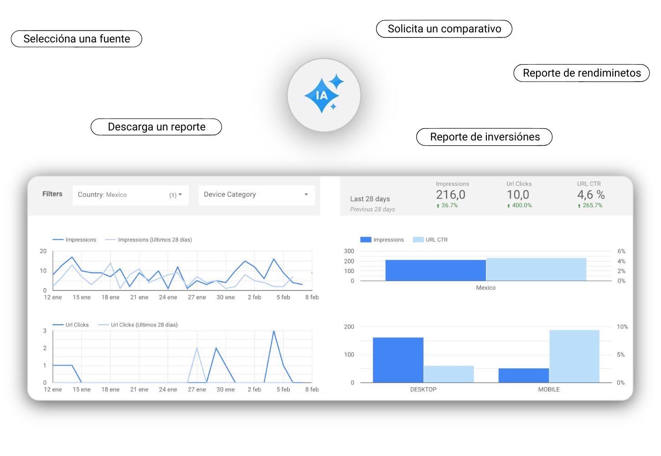This screenshot has width=661, height=456.
Task: Click the Solicita un comparativo pill
Action: pyautogui.click(x=444, y=29)
